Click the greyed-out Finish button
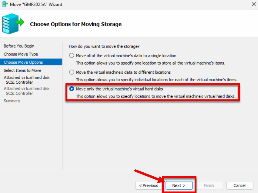The image size is (258, 193). pos(209,185)
